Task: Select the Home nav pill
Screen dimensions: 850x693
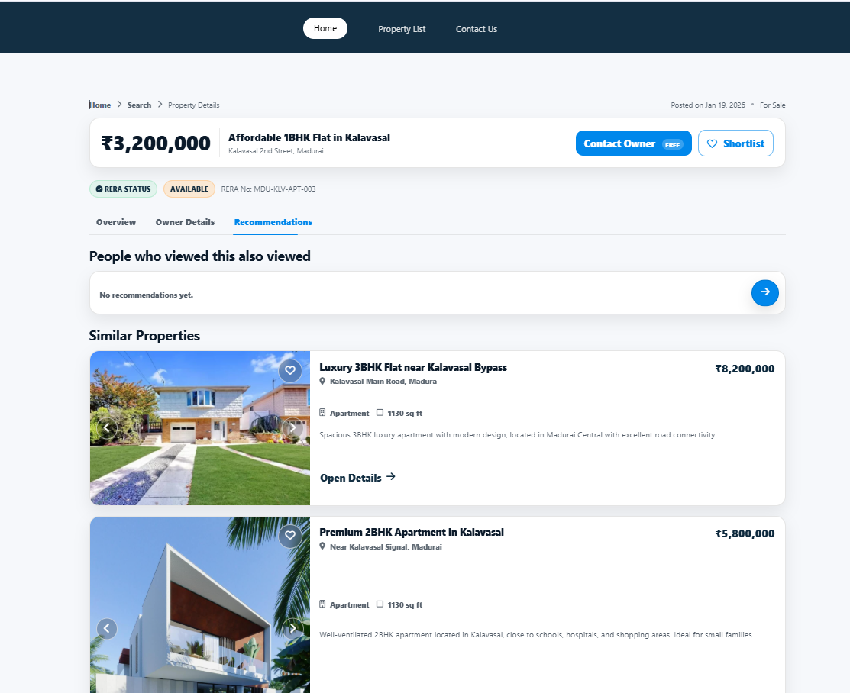Action: (325, 28)
